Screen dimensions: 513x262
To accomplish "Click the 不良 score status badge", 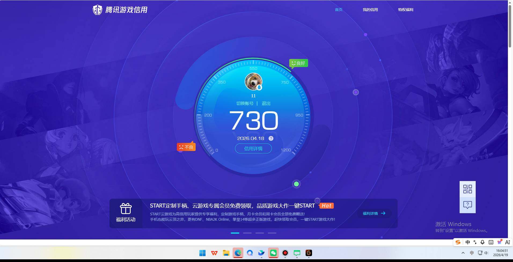I will coord(186,146).
